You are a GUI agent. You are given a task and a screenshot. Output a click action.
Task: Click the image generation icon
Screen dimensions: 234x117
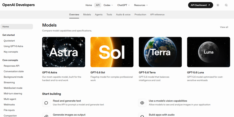click(46, 115)
